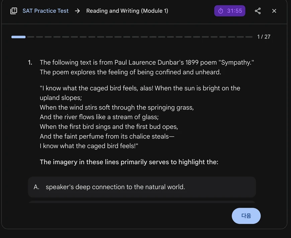The width and height of the screenshot is (291, 238).
Task: Click the 1 / 27 question counter
Action: tap(264, 37)
